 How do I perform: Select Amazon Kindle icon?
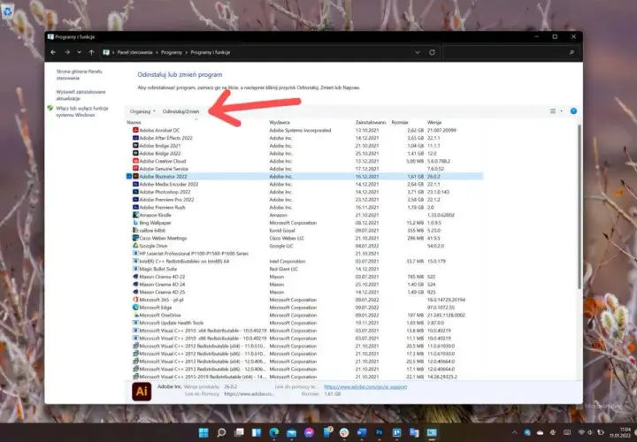tap(135, 215)
